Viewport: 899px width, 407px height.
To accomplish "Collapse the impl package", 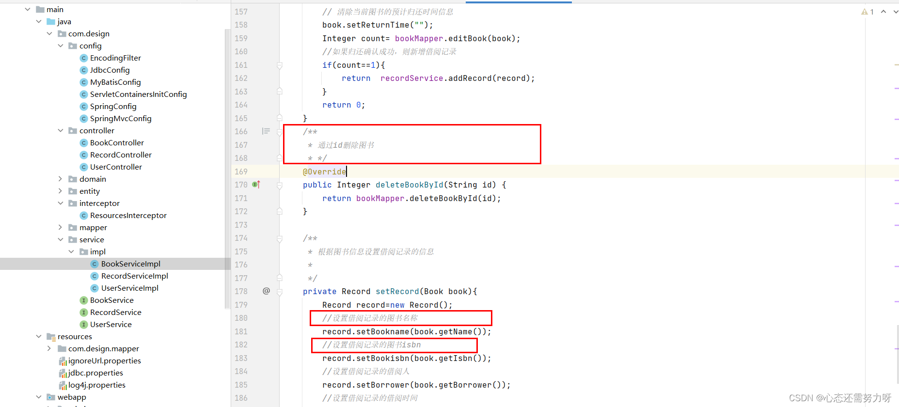I will pyautogui.click(x=71, y=251).
